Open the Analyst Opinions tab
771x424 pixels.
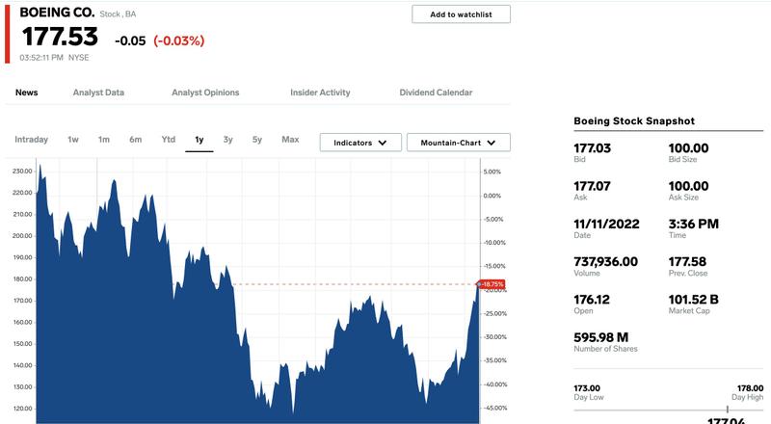(x=205, y=93)
